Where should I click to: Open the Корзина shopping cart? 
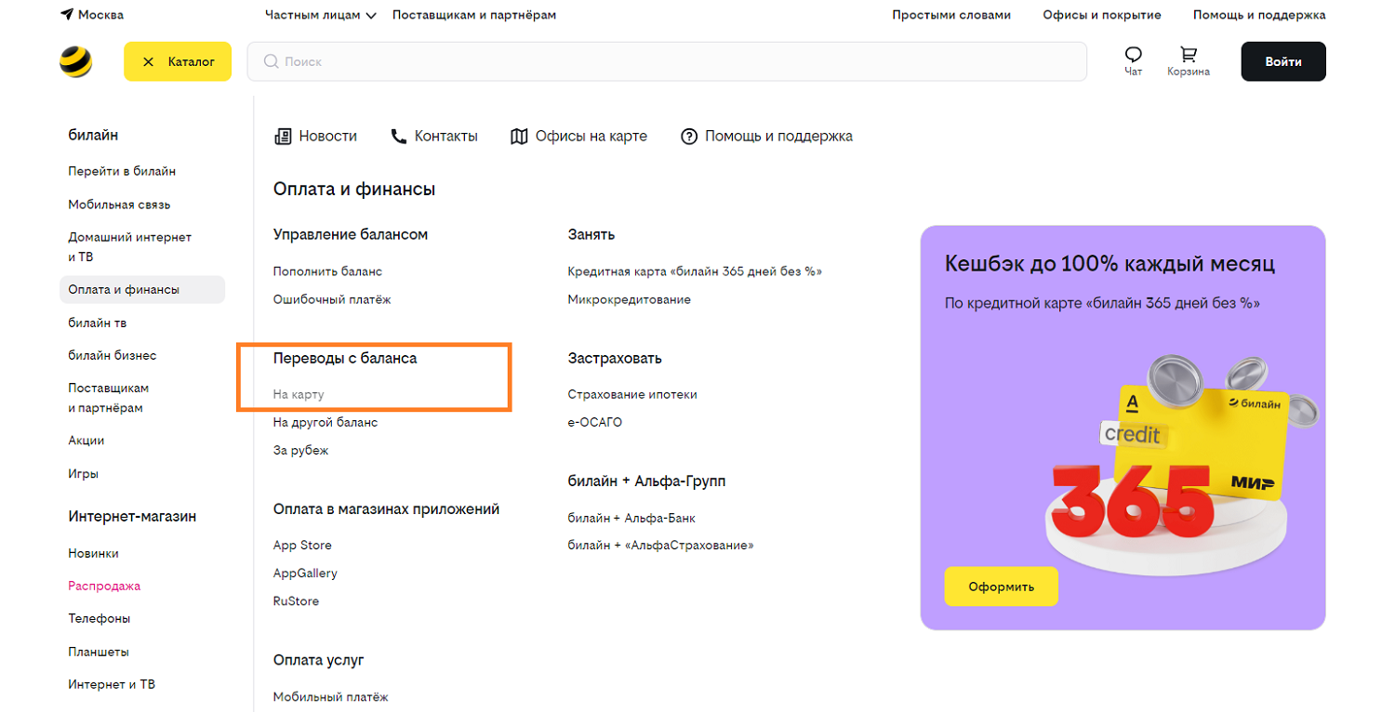pos(1189,60)
